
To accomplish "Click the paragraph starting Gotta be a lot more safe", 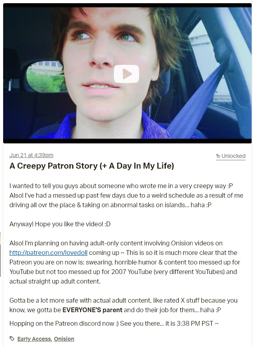I will (x=123, y=305).
